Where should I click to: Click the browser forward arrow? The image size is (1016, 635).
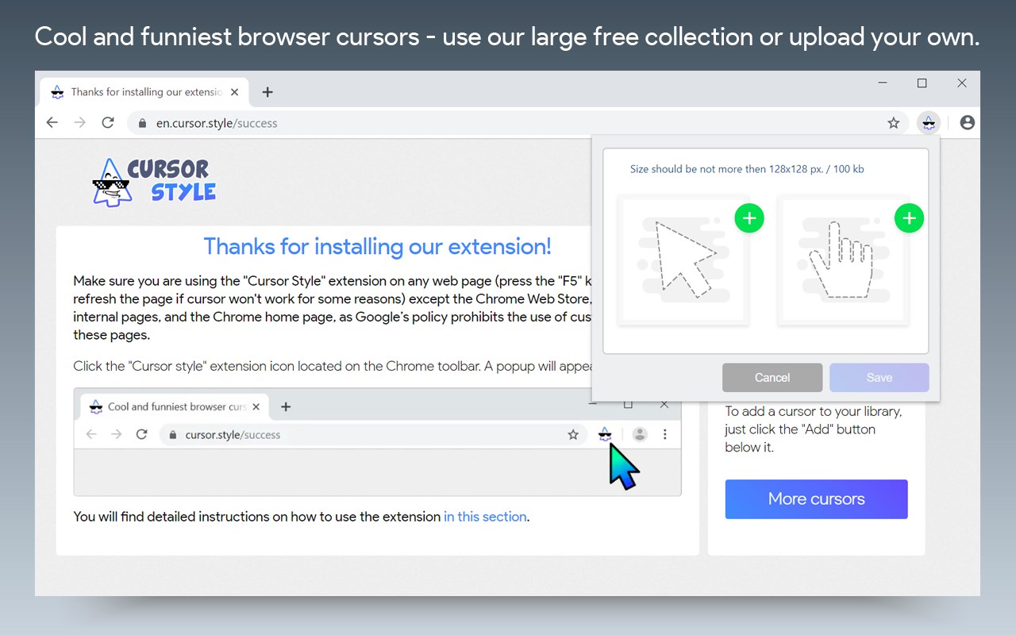[79, 122]
